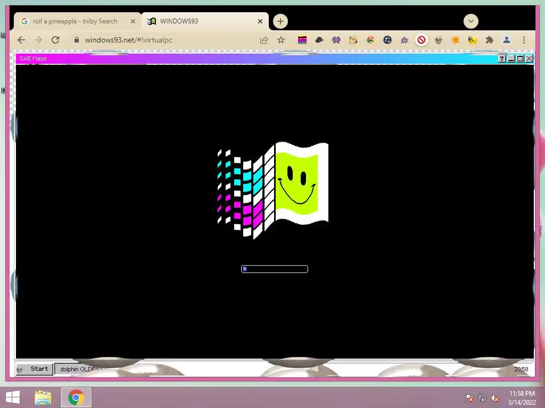Image resolution: width=545 pixels, height=408 pixels.
Task: Close the 'roll a pineapple' tab
Action: point(133,21)
